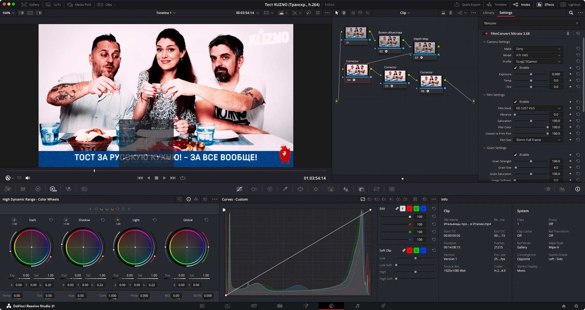Open the Blur and Sharpen palette

[346, 189]
